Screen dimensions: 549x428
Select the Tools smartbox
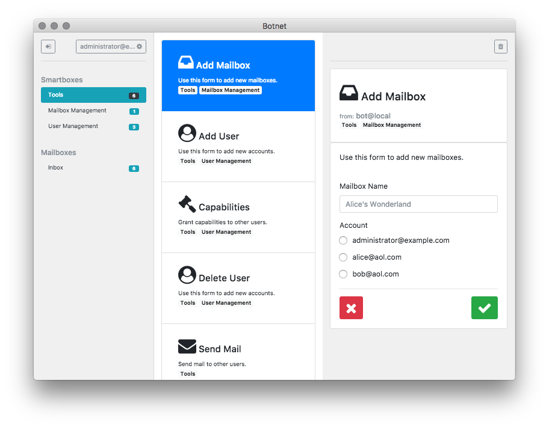[x=93, y=95]
